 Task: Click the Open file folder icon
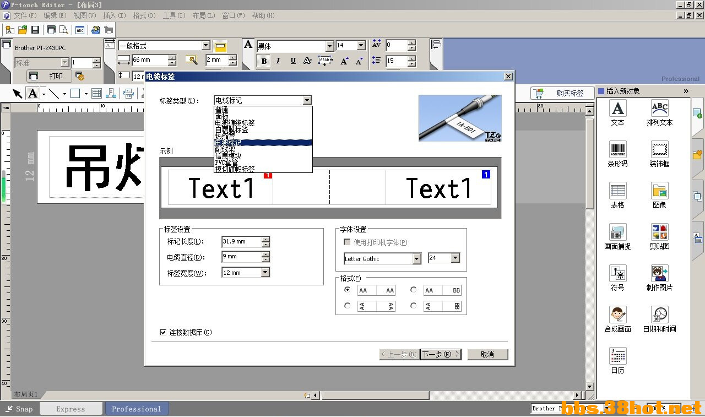tap(23, 30)
